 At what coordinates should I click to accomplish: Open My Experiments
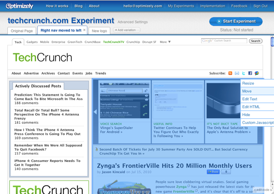181,6
